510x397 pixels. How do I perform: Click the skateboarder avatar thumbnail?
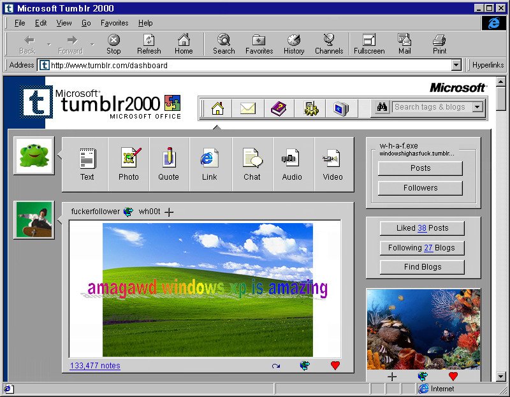[34, 220]
